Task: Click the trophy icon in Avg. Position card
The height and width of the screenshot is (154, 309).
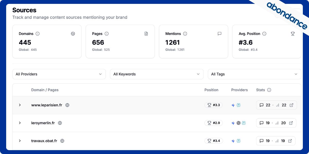Action: [293, 34]
